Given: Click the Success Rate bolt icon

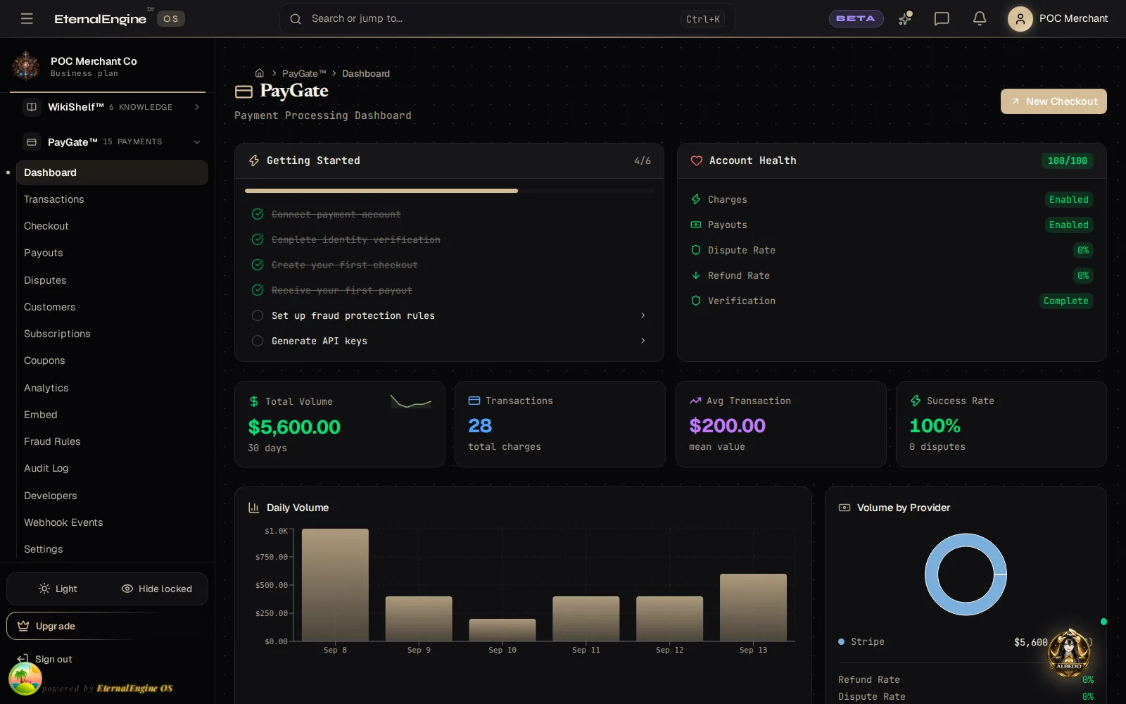Looking at the screenshot, I should pyautogui.click(x=916, y=401).
